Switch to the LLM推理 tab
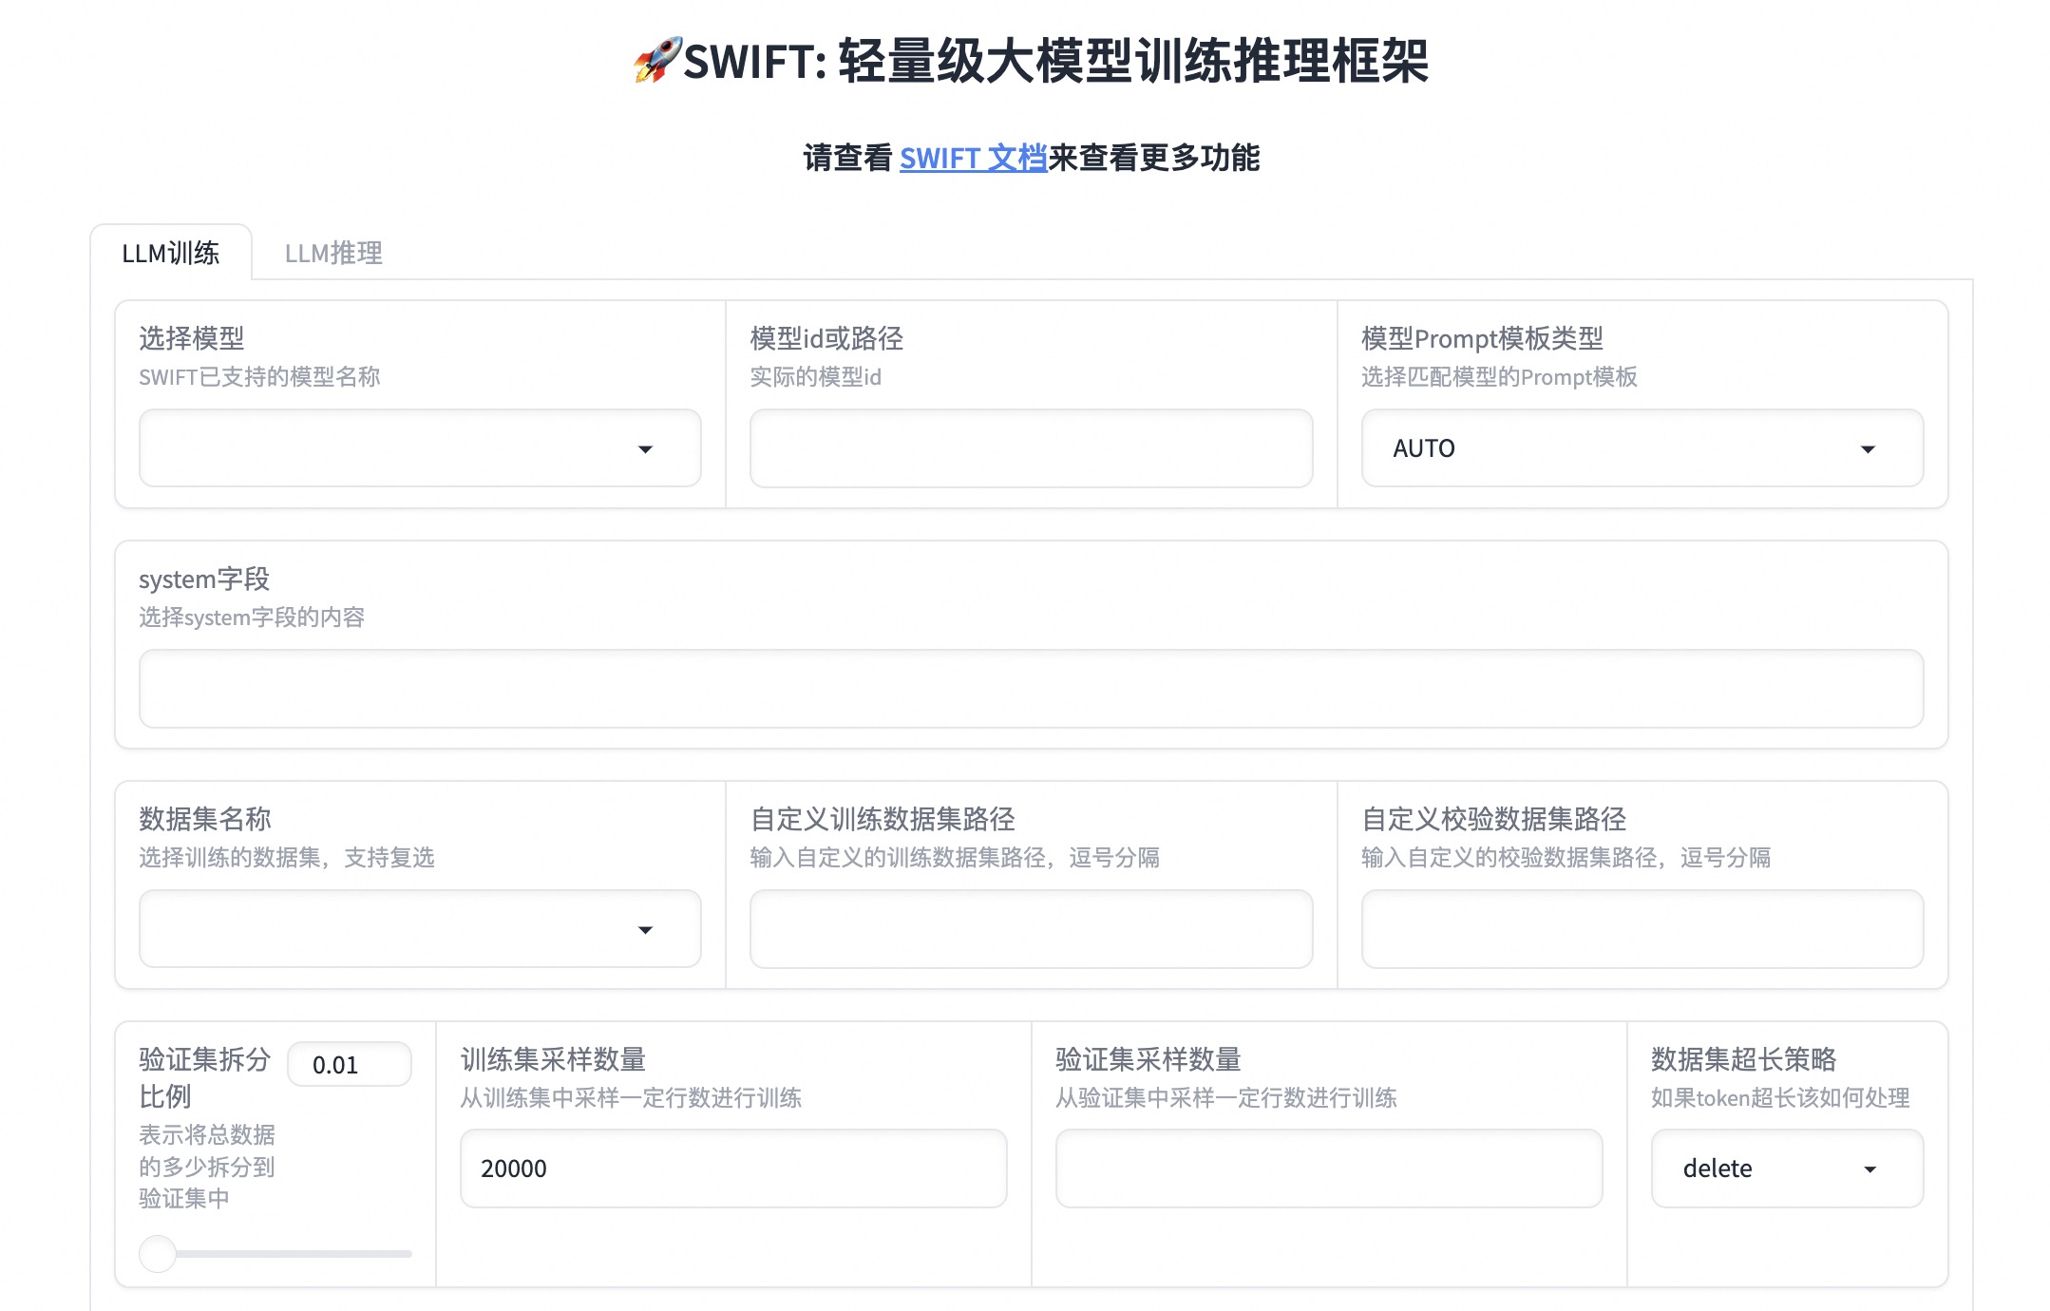 (x=333, y=253)
